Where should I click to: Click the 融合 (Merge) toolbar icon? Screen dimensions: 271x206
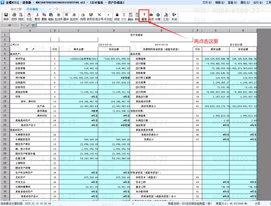(x=131, y=17)
